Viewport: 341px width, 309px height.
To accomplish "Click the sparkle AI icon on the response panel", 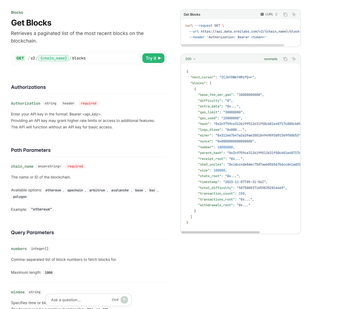I will (x=294, y=59).
